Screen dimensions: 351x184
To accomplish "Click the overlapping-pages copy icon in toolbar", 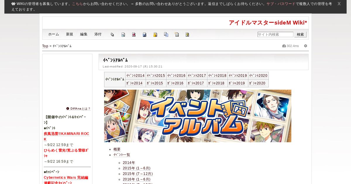I will 112,34.
